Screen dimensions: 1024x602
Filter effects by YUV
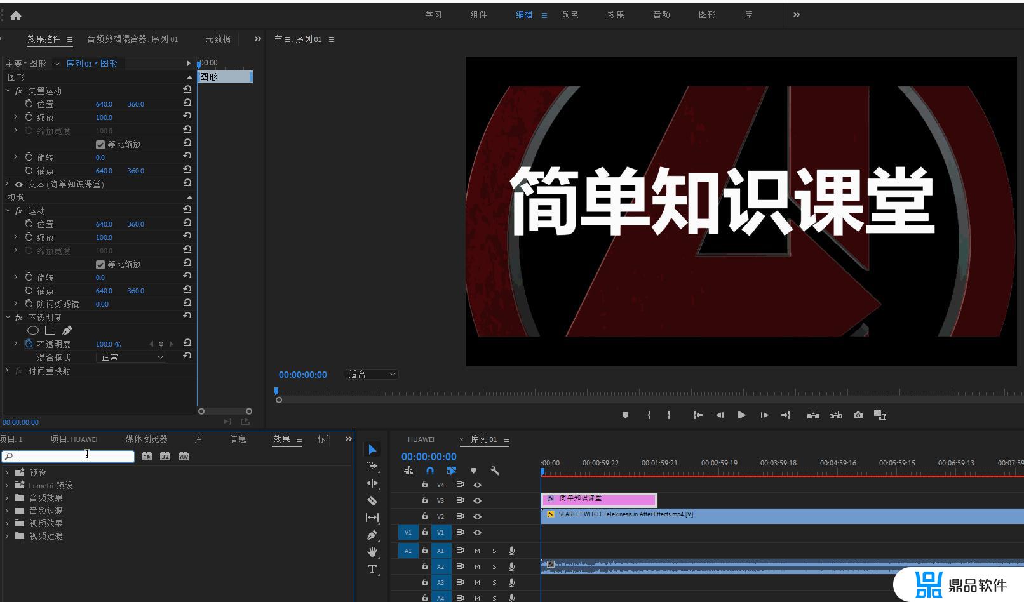point(184,457)
